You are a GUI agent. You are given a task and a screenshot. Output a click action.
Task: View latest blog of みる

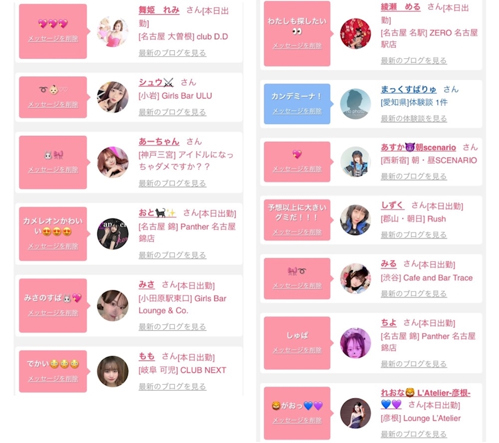tap(413, 293)
